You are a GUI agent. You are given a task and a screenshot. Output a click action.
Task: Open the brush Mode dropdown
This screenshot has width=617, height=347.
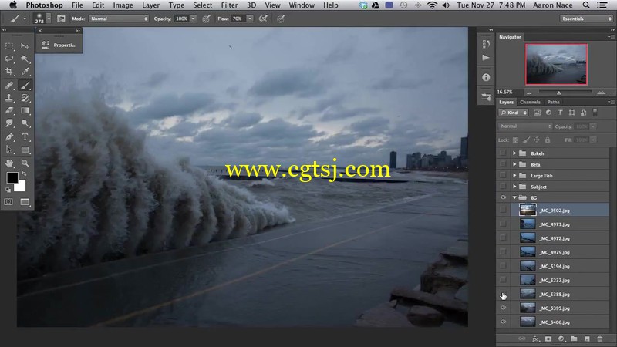[x=119, y=19]
